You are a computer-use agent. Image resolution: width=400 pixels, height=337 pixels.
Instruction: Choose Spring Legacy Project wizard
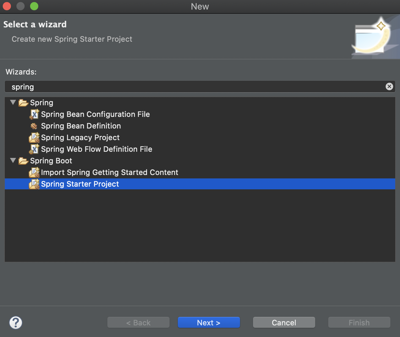click(80, 137)
